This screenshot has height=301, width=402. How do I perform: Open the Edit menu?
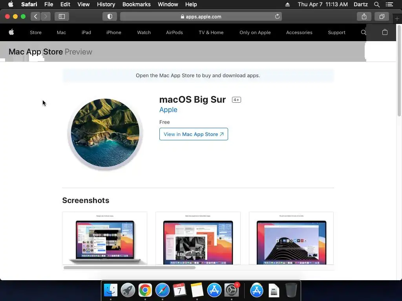[65, 4]
